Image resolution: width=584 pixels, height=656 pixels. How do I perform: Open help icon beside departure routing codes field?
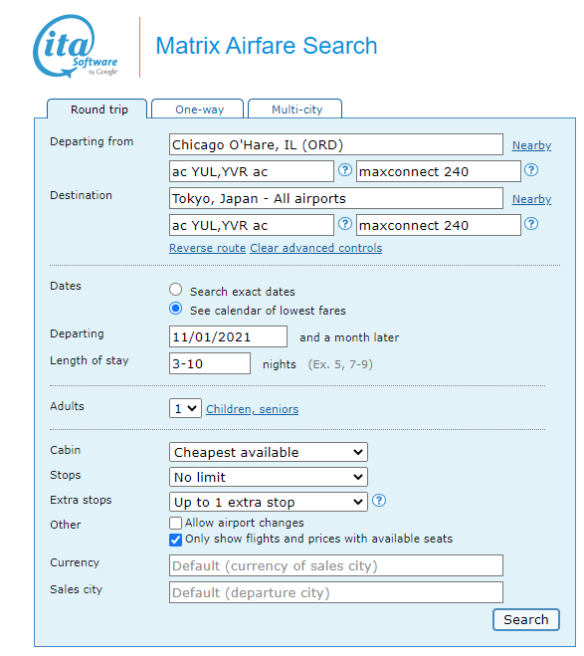pyautogui.click(x=345, y=170)
